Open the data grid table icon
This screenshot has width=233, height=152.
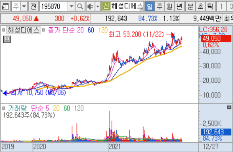[x=7, y=39]
